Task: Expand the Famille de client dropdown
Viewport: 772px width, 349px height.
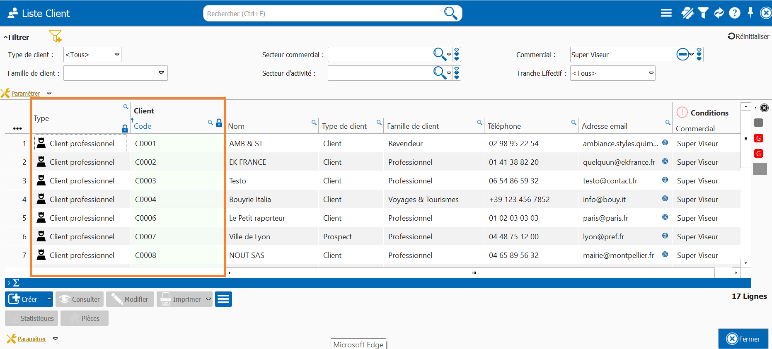Action: tap(161, 73)
